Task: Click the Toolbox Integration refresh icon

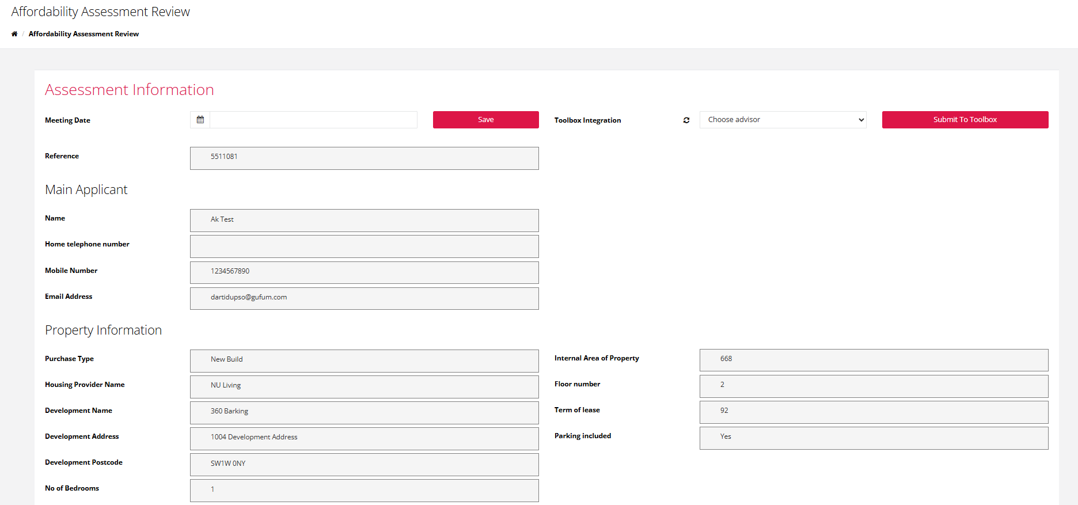Action: pos(686,120)
